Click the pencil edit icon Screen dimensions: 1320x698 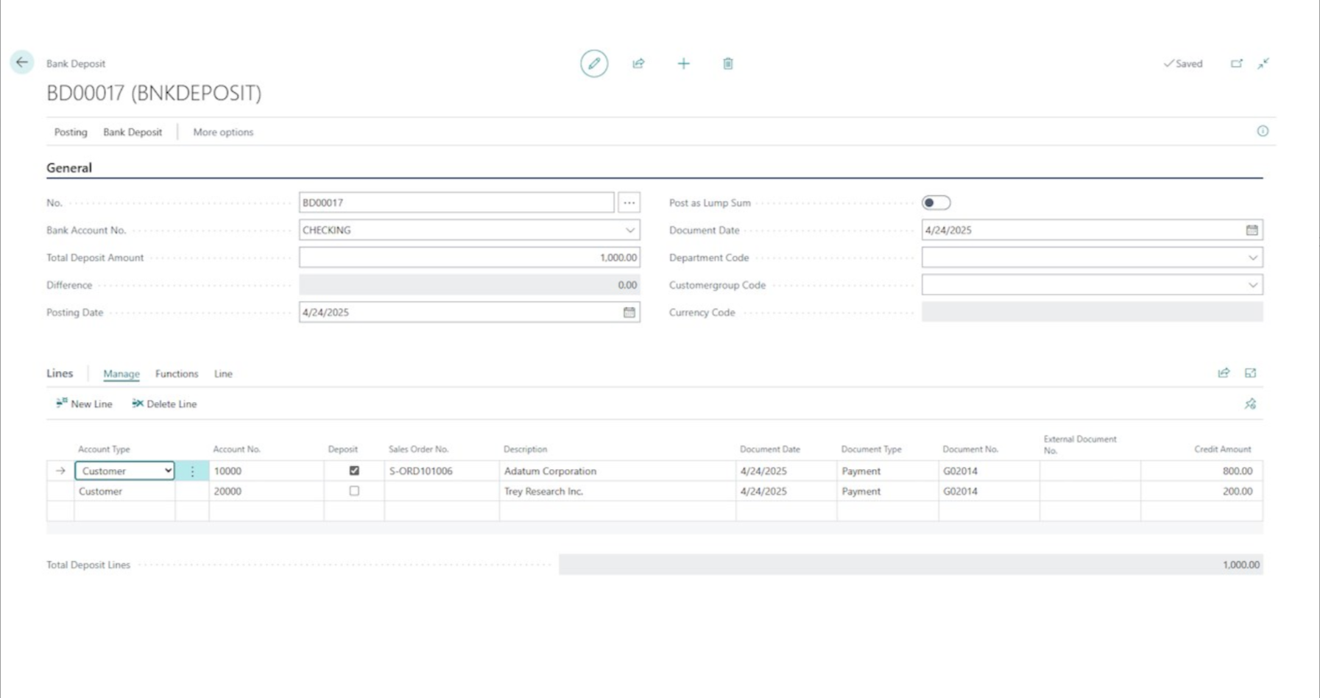tap(593, 63)
